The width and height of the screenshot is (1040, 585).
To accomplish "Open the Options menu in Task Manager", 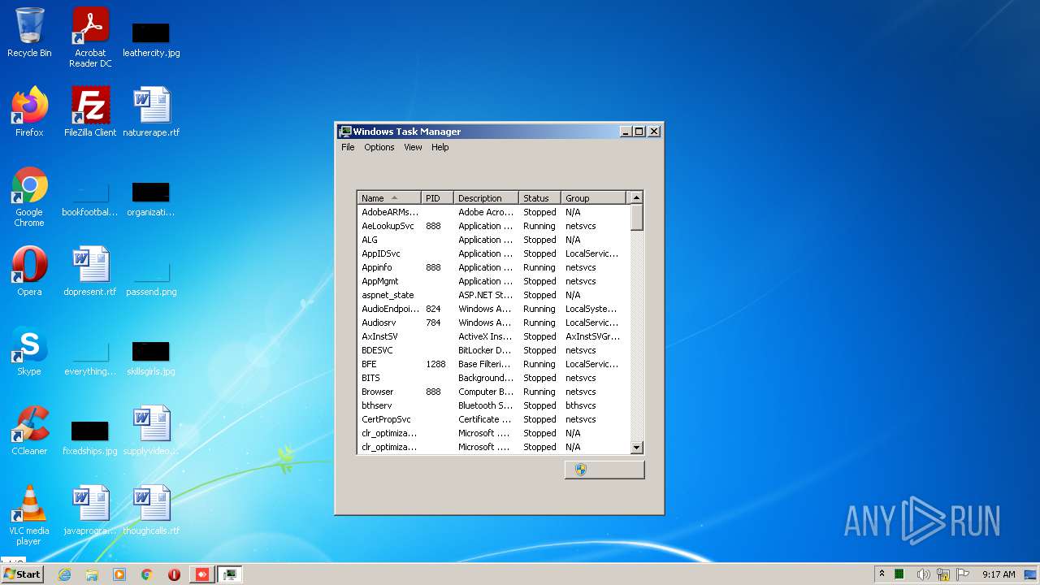I will [379, 147].
